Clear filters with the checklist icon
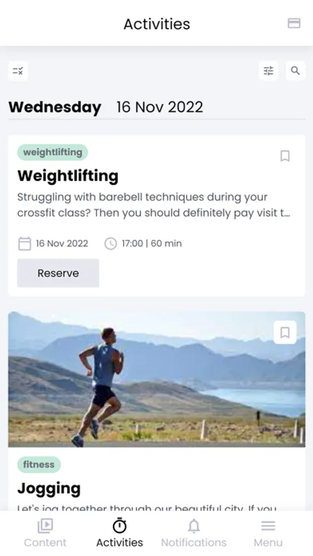The width and height of the screenshot is (313, 556). click(x=18, y=71)
